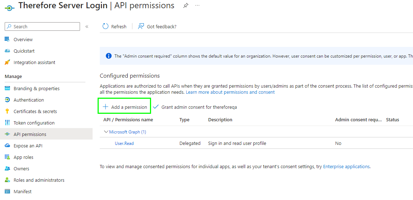Open App roles page
The height and width of the screenshot is (200, 413).
[23, 157]
